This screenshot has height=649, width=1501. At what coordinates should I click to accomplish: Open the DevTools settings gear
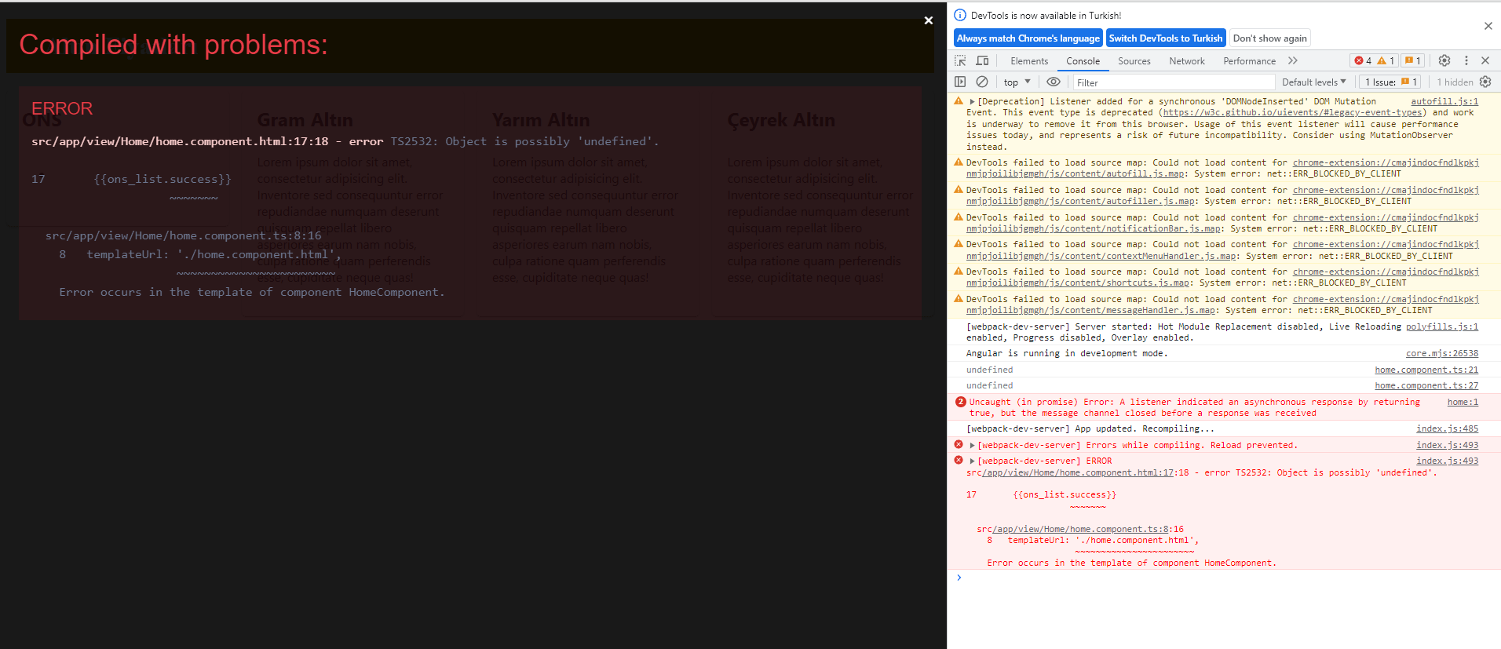pyautogui.click(x=1444, y=60)
